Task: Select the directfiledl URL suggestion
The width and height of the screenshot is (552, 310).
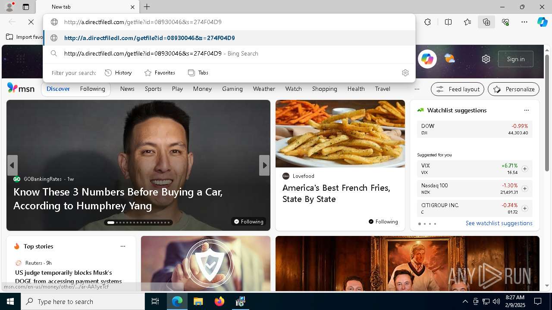Action: coord(229,38)
